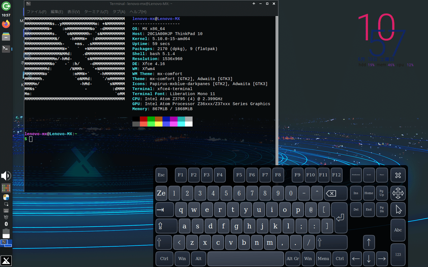Tap the Ze key left of number 1
Image resolution: width=428 pixels, height=267 pixels.
(x=161, y=193)
